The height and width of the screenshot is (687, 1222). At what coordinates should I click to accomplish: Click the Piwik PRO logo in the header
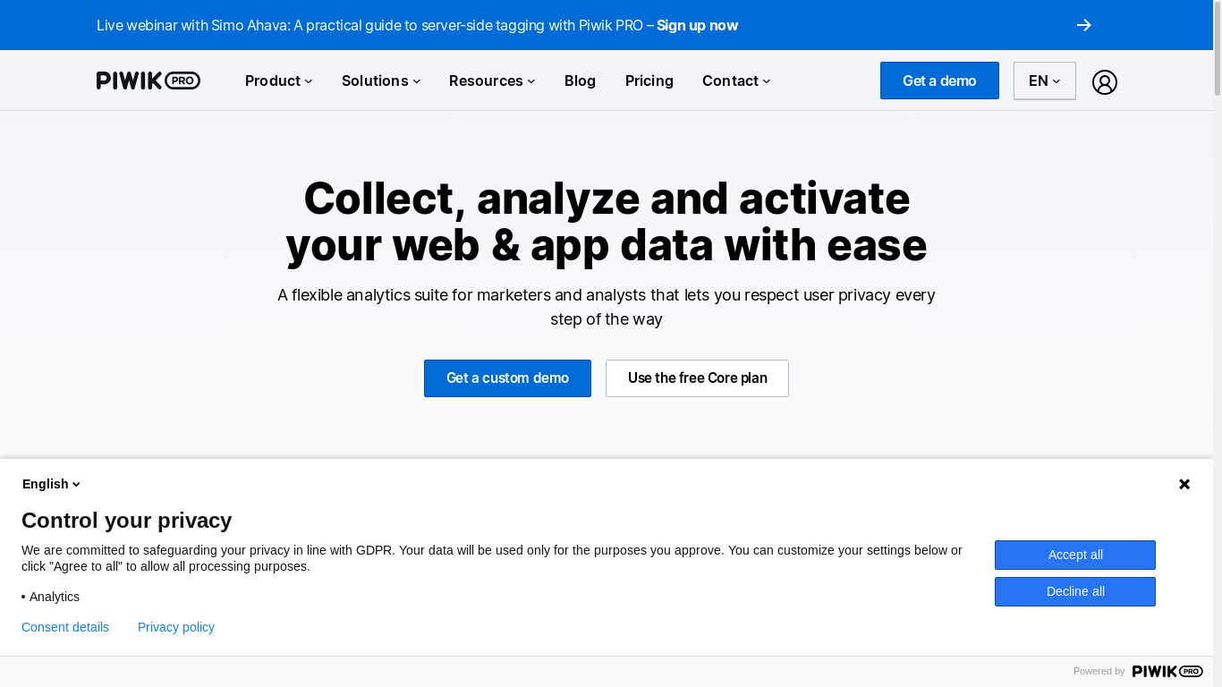(149, 81)
